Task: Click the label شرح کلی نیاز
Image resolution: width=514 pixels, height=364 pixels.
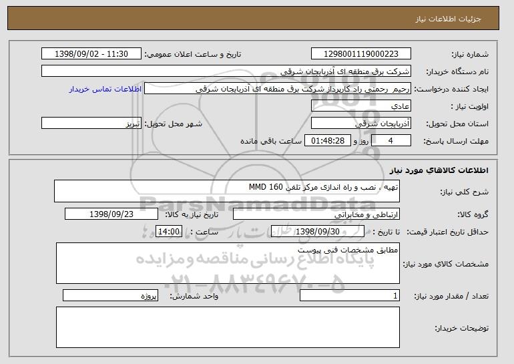Action: (464, 192)
